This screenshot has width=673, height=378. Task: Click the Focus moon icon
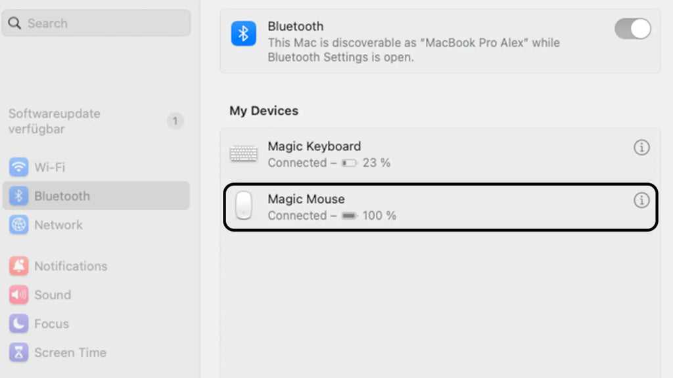pyautogui.click(x=18, y=324)
